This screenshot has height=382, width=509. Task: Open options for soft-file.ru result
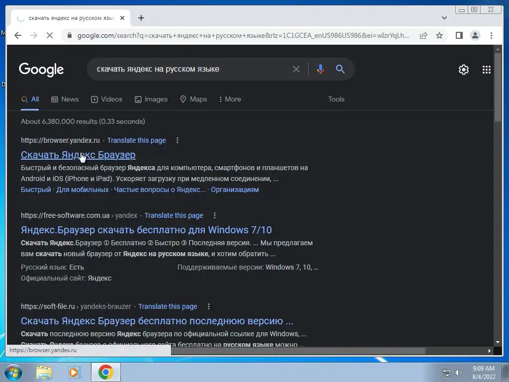click(209, 306)
